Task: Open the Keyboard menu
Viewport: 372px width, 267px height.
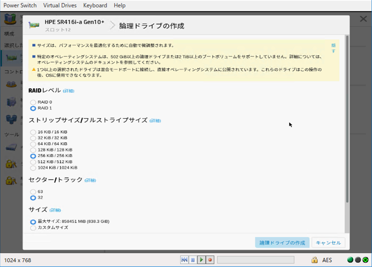Action: pyautogui.click(x=95, y=5)
